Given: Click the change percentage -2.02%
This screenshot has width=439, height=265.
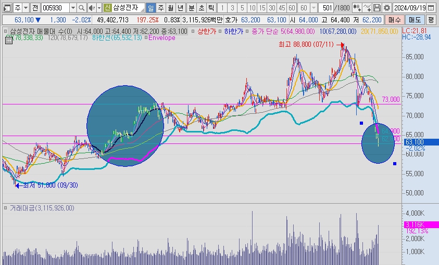Looking at the screenshot, I should [81, 20].
